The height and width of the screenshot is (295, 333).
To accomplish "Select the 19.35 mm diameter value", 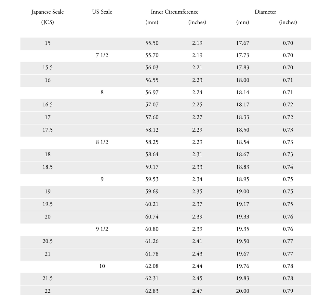I will click(x=243, y=229).
